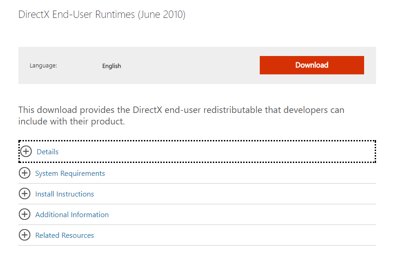Click the plus circle for Additional Information
Viewport: 394px width, 258px height.
click(x=25, y=214)
